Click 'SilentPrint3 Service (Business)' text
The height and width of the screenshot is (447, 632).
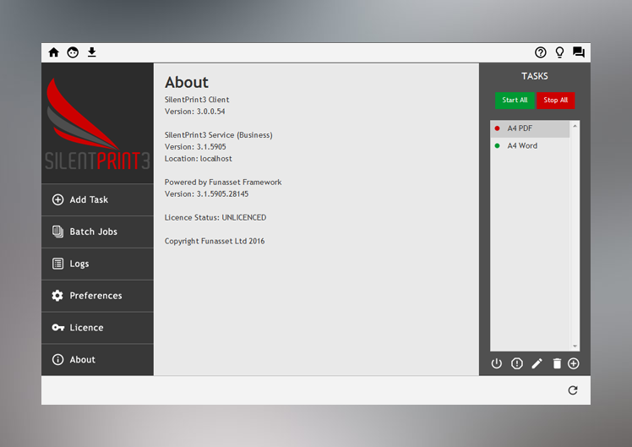pos(219,135)
